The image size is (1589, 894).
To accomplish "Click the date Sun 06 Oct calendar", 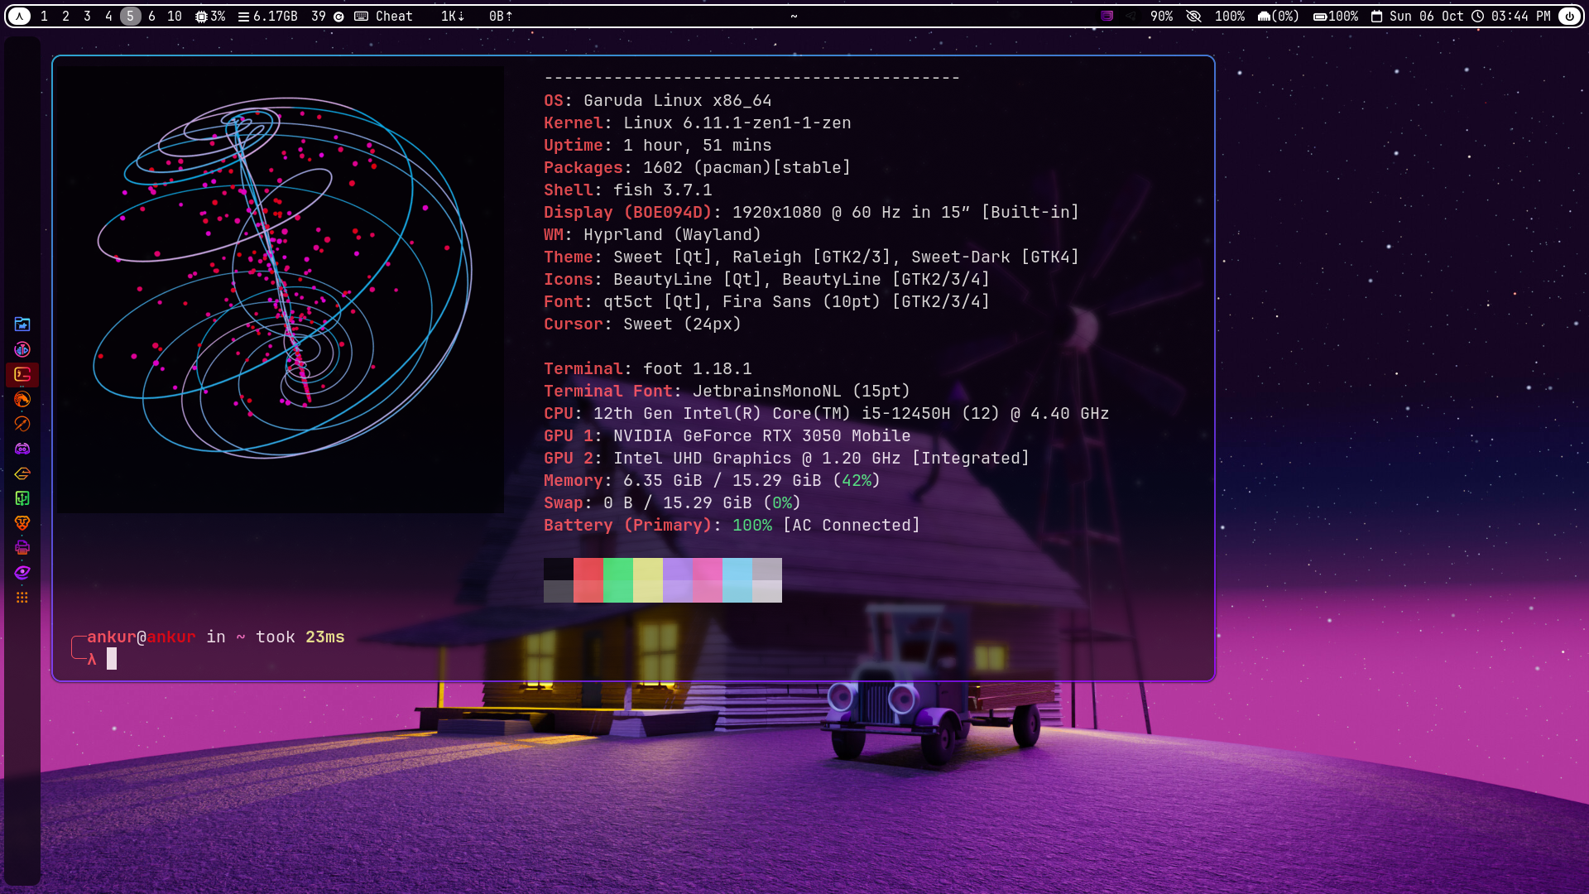I will click(1417, 17).
